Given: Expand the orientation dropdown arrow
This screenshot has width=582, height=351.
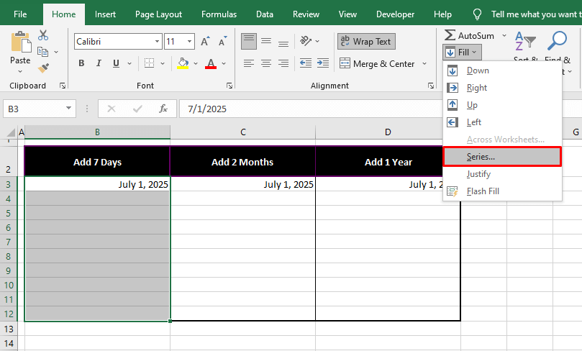Looking at the screenshot, I should tap(317, 41).
